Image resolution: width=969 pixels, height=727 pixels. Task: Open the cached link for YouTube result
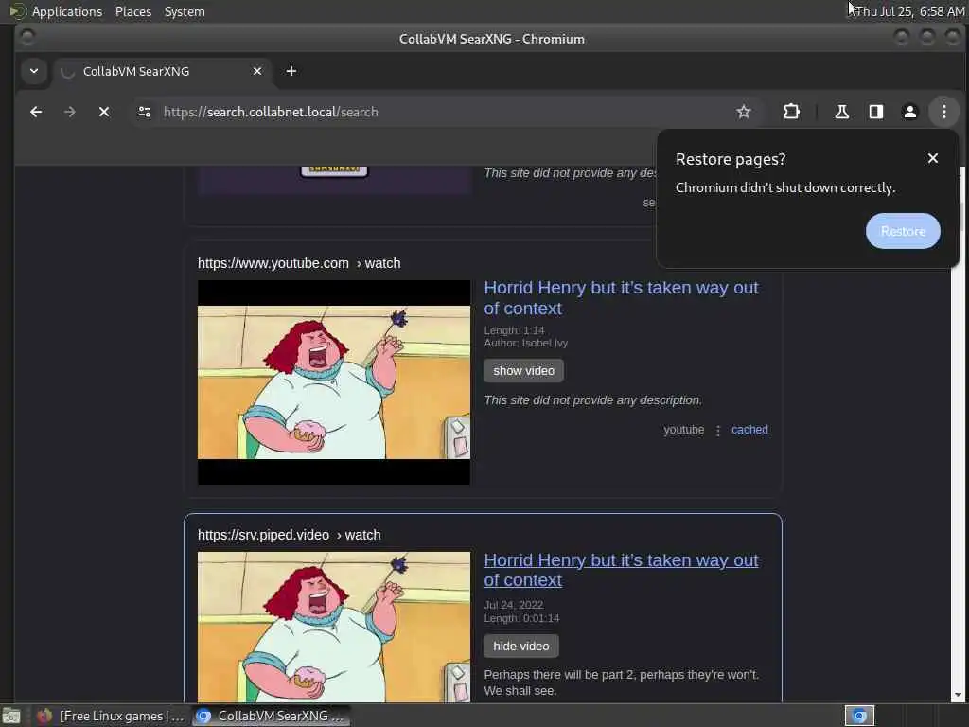click(749, 430)
